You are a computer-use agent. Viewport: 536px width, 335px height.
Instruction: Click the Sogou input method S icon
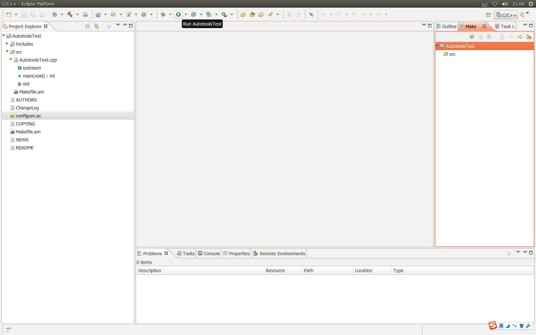tap(493, 325)
